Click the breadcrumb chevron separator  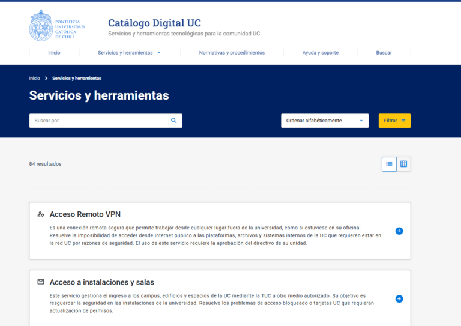coord(46,79)
